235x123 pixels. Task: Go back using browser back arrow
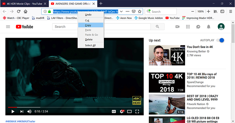tap(5, 11)
